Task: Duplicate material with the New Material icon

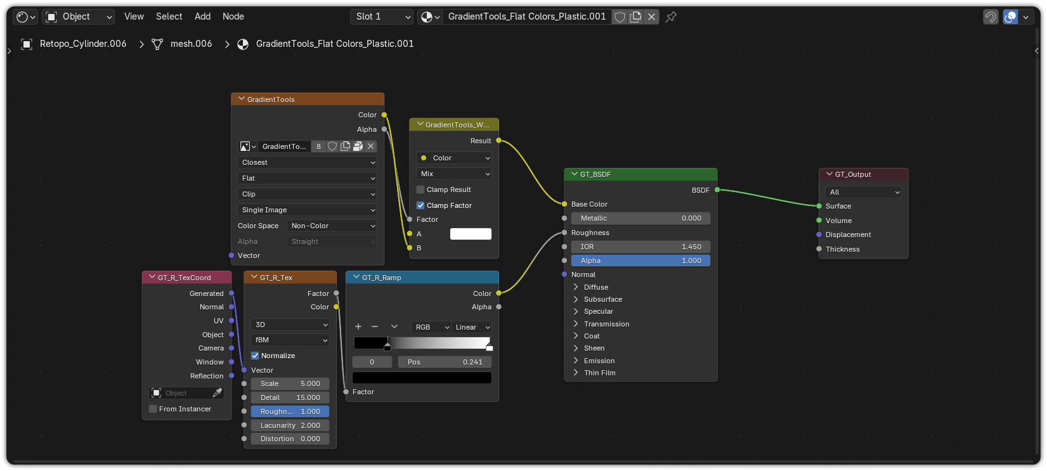Action: [635, 17]
